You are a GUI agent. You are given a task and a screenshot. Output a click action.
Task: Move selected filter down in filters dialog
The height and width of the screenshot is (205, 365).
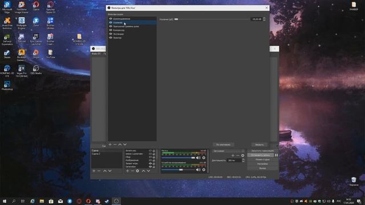pyautogui.click(x=125, y=144)
